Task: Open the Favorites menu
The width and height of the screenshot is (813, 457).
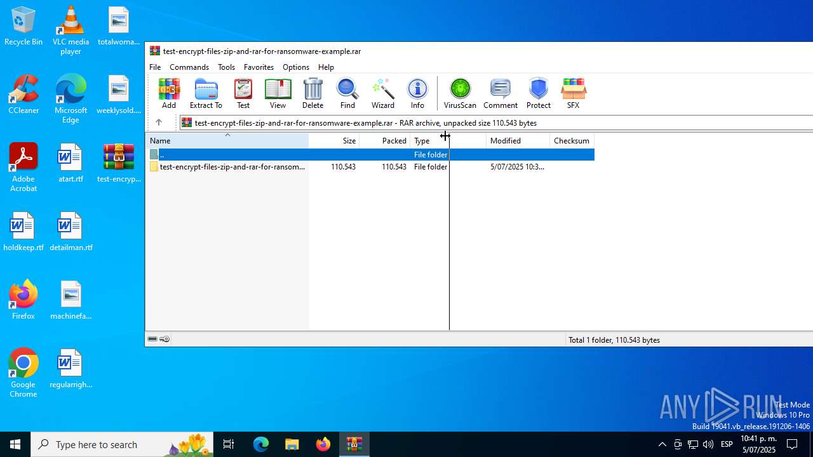Action: point(259,67)
